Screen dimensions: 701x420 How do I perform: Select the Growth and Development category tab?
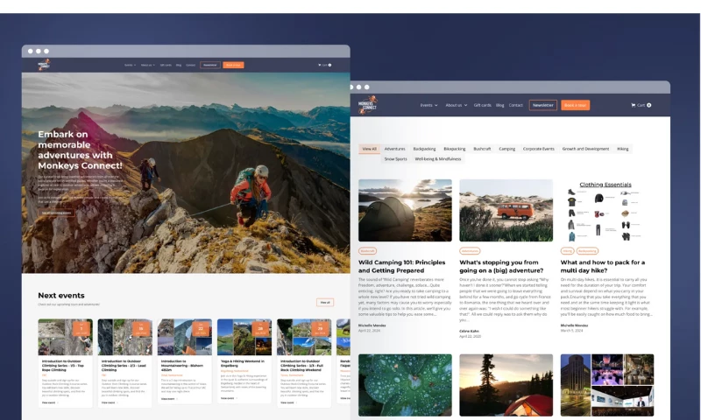pyautogui.click(x=585, y=149)
